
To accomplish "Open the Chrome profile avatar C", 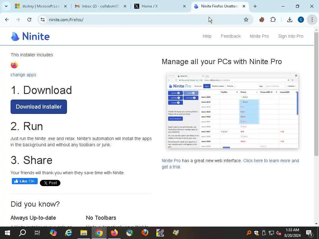I will pyautogui.click(x=301, y=20).
